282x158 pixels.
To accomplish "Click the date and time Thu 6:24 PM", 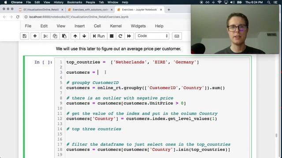I will click(x=254, y=2).
